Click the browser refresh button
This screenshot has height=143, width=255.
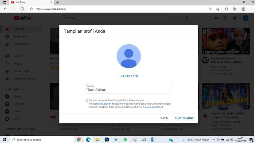(x=22, y=9)
